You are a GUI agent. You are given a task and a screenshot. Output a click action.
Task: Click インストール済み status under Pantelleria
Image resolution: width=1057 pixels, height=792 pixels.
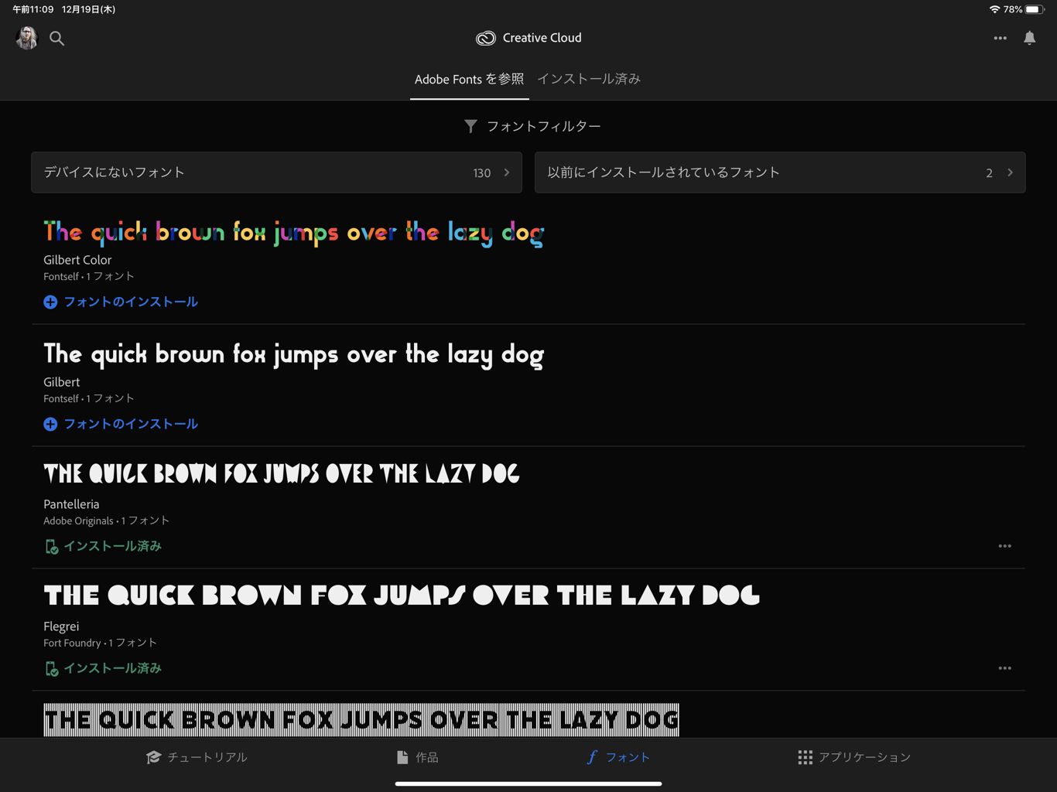[112, 546]
